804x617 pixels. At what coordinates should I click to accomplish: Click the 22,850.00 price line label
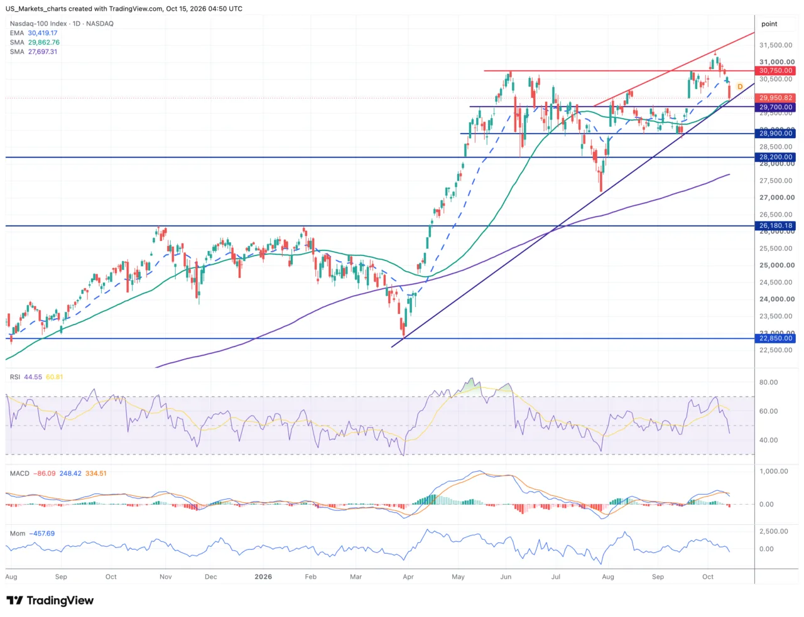(776, 338)
